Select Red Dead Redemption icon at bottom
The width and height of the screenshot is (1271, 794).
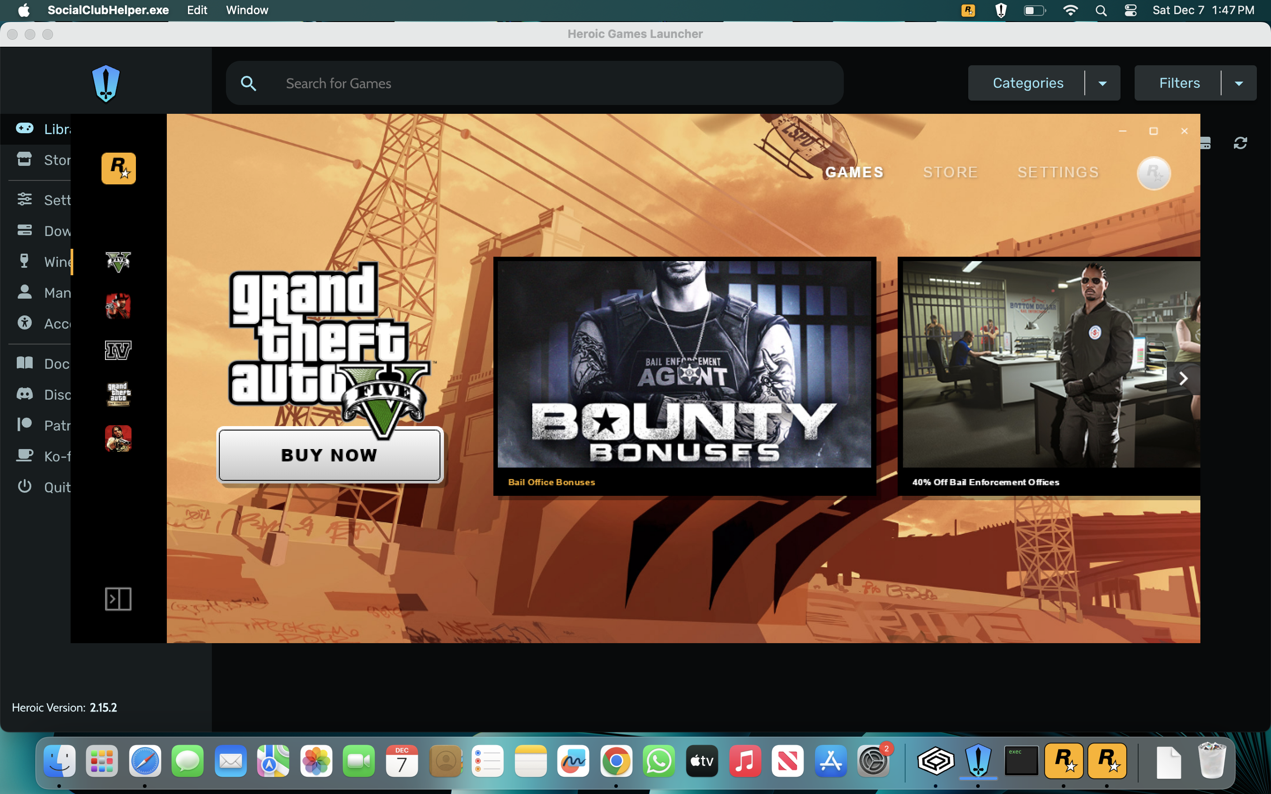(x=118, y=438)
